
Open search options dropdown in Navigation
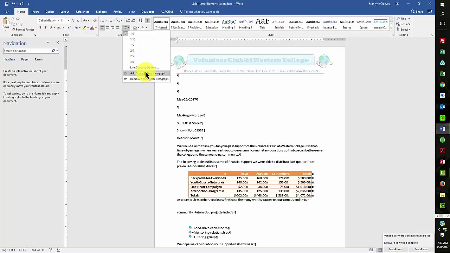pos(57,51)
